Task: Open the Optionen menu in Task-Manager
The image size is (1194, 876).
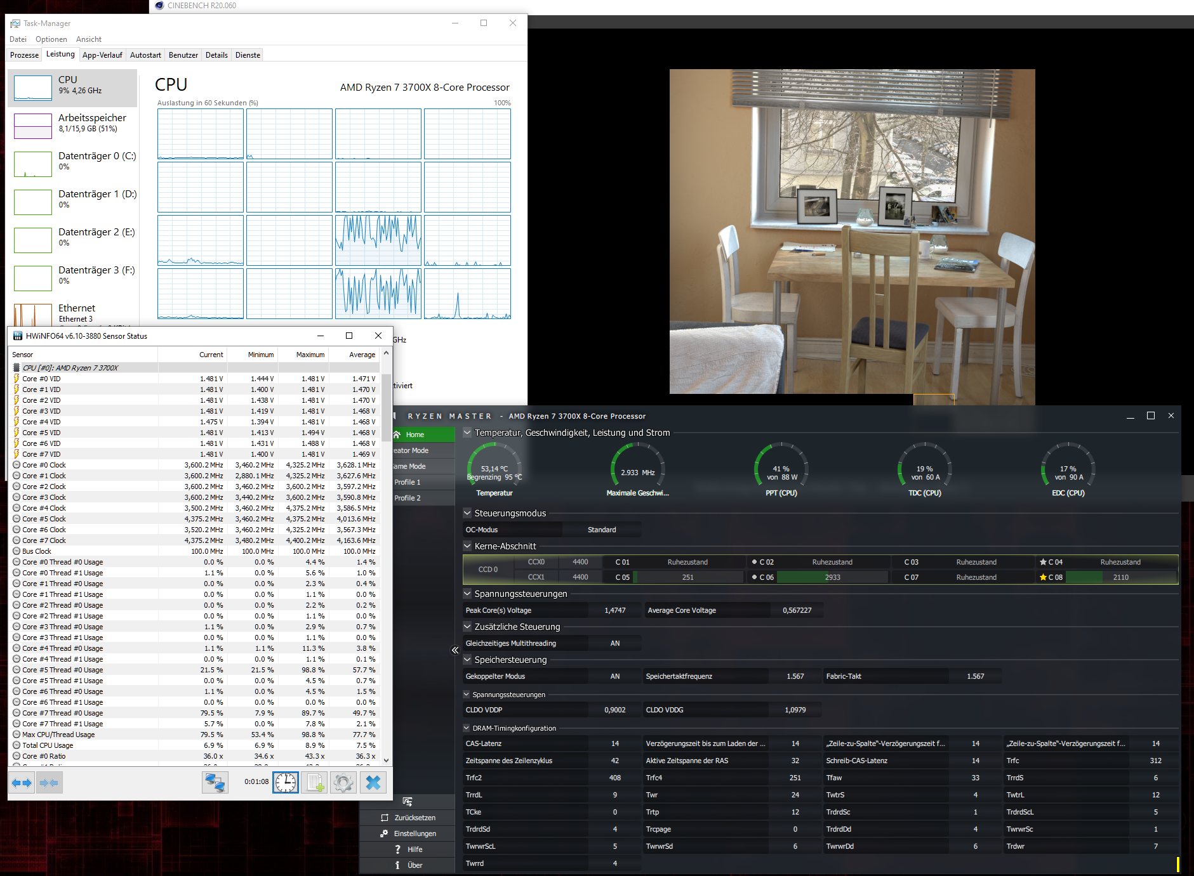Action: coord(51,39)
